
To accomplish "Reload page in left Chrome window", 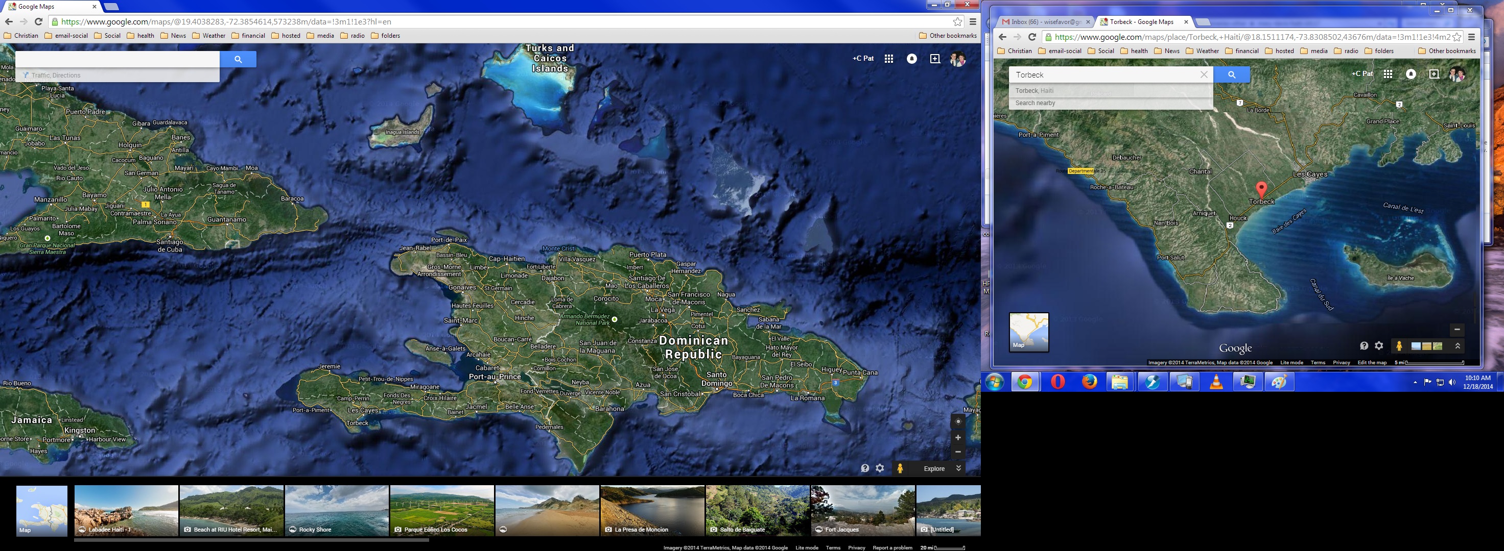I will click(38, 21).
